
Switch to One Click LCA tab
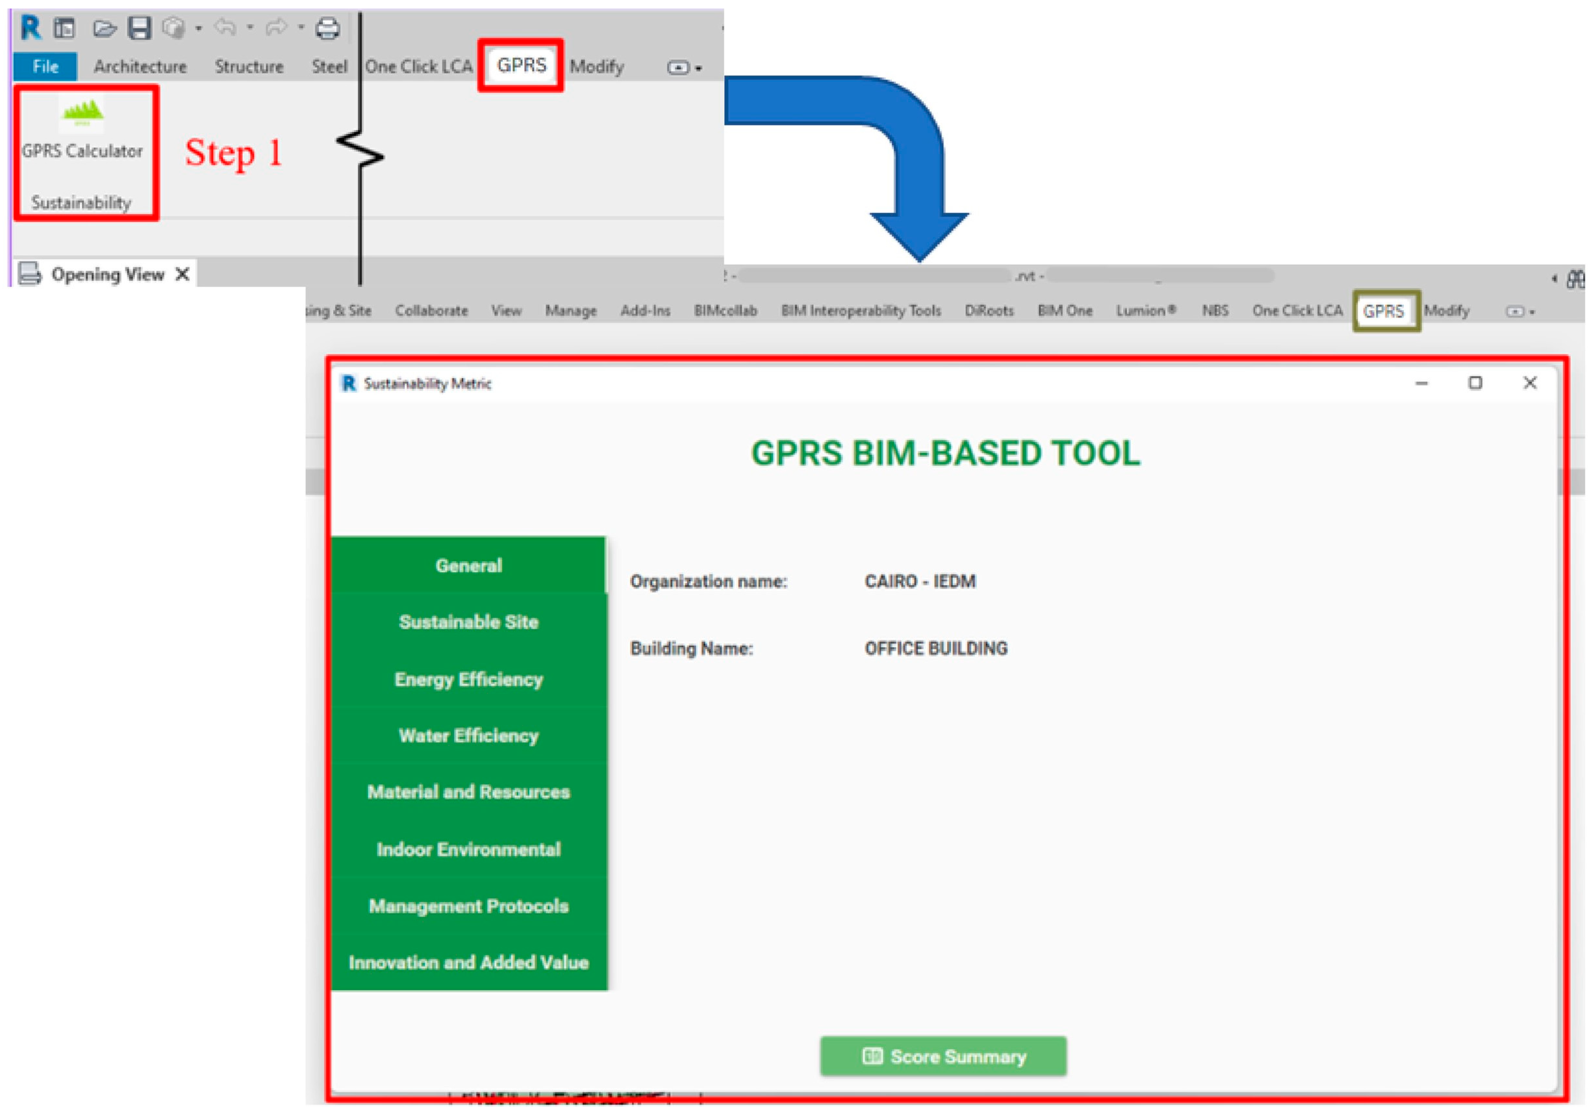pos(419,67)
